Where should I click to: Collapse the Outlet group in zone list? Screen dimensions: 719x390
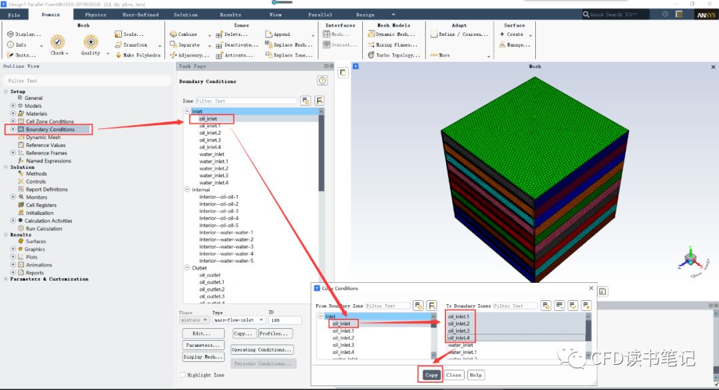tap(187, 268)
